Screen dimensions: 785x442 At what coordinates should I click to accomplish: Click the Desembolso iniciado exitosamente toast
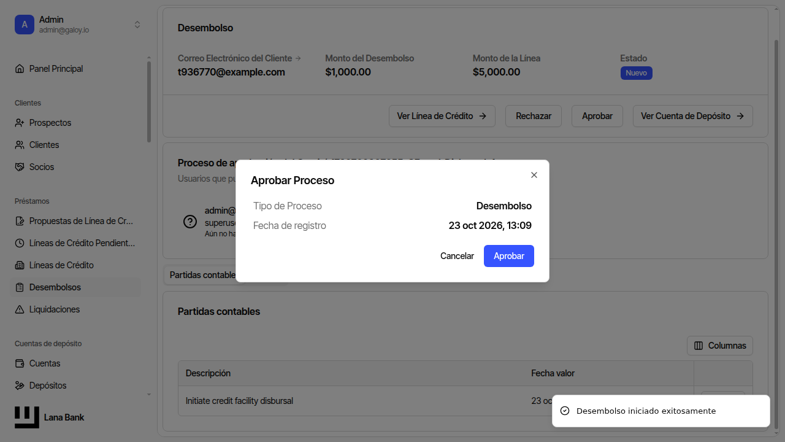click(x=661, y=411)
